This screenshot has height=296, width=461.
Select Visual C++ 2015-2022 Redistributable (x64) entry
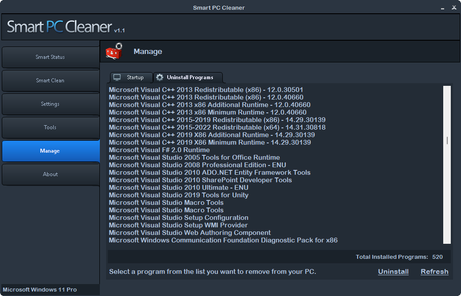217,127
